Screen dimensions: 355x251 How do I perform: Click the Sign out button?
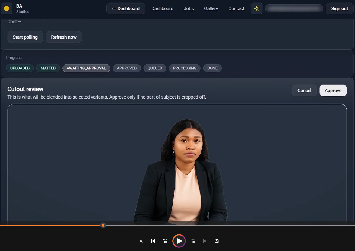point(340,8)
